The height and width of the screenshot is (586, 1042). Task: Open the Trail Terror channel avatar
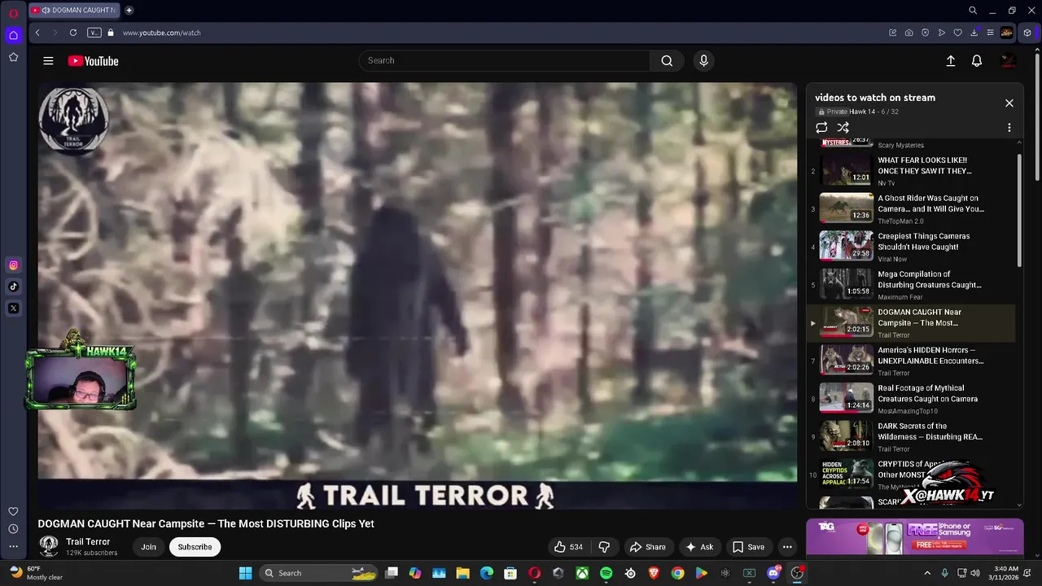(49, 546)
